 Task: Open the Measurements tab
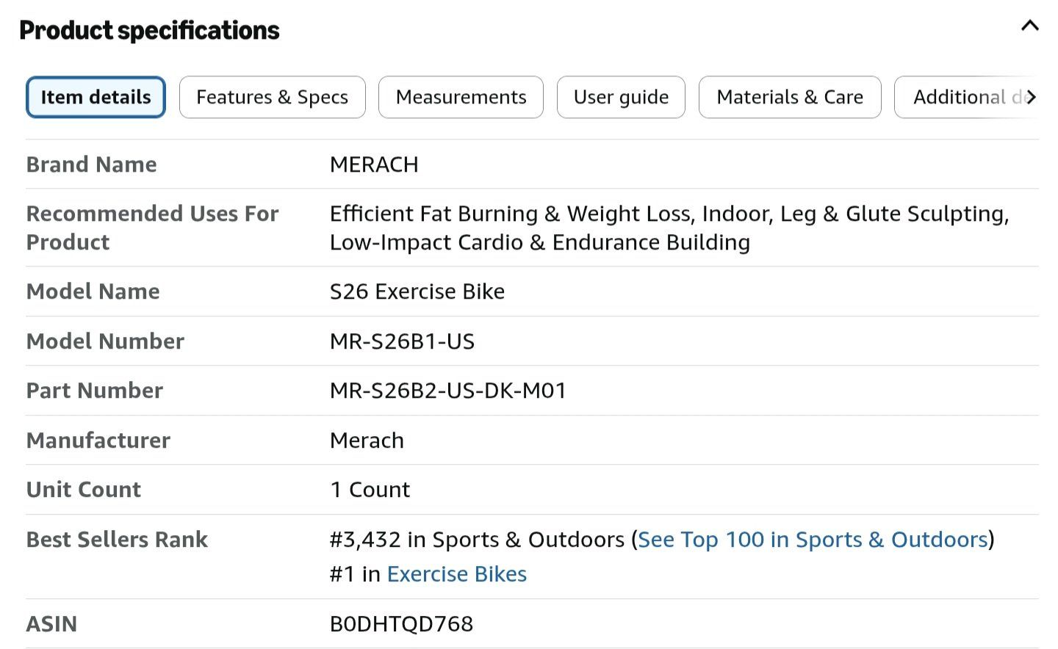click(461, 97)
